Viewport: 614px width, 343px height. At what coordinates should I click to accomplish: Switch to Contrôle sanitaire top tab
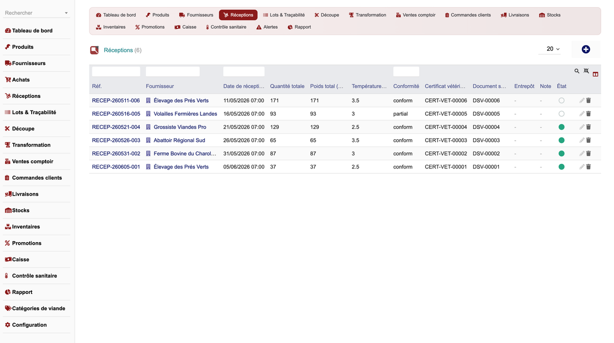click(x=226, y=27)
